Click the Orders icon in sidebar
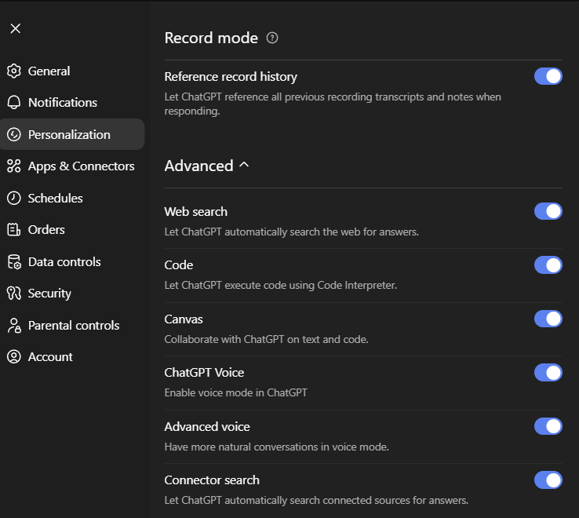This screenshot has height=518, width=579. 13,230
